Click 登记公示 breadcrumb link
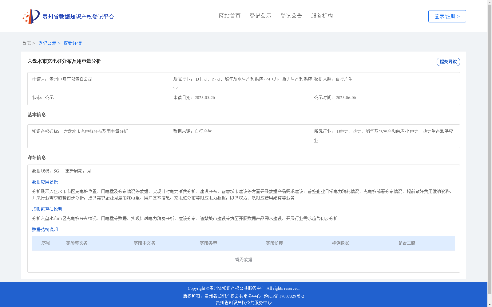492x307 pixels. [47, 43]
